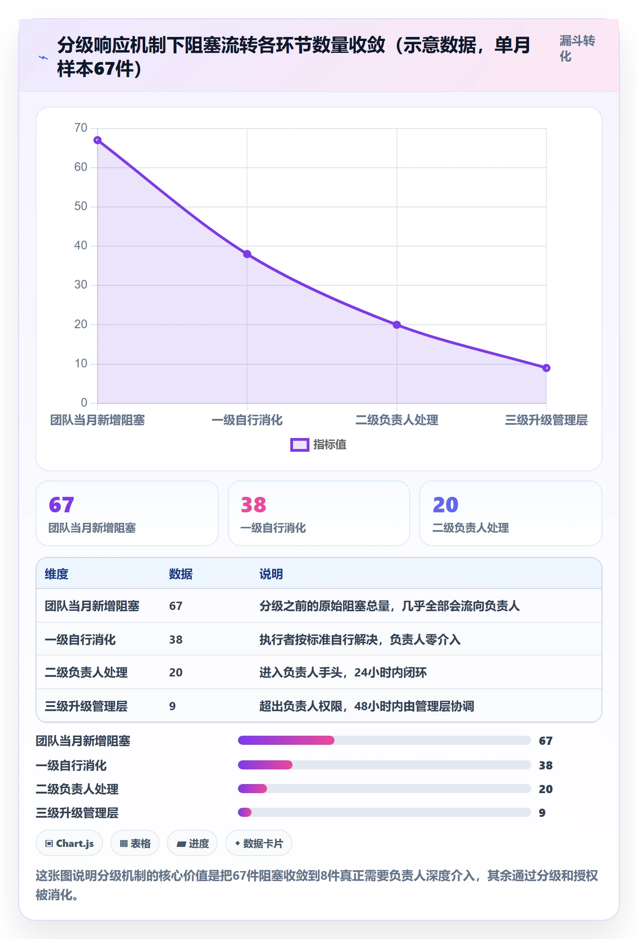638x939 pixels.
Task: Click x-axis label 三级升级管理层
Action: [546, 420]
